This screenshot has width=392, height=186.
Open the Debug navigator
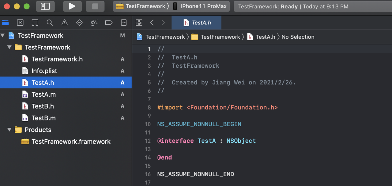[x=94, y=23]
